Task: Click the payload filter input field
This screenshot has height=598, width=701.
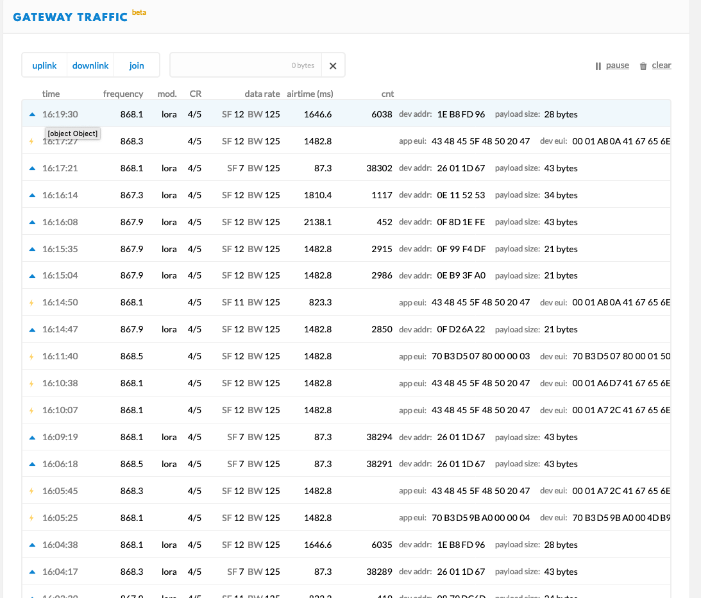Action: tap(246, 65)
